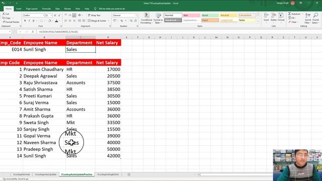Switch to the Formulas ribbon tab
The height and width of the screenshot is (181, 322).
[x=46, y=9]
